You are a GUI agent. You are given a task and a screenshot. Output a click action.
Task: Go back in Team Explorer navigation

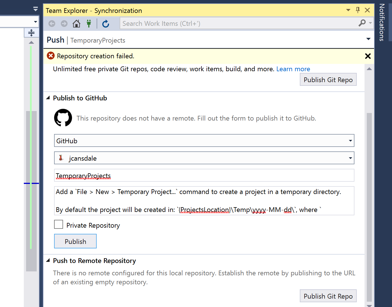click(x=52, y=24)
